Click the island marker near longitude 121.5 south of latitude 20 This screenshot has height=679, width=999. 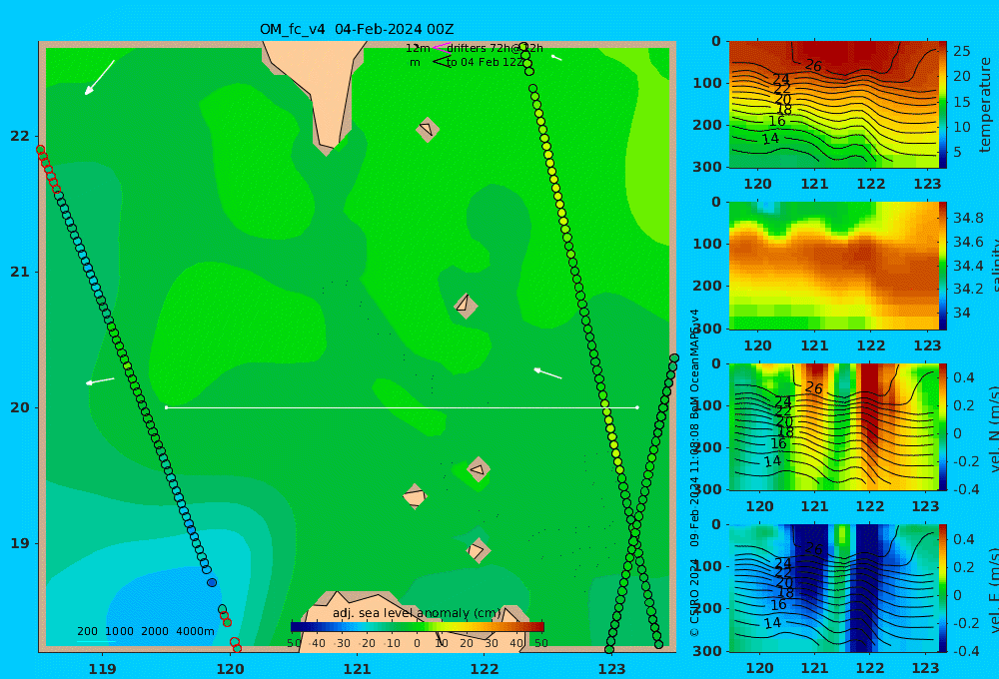[415, 496]
